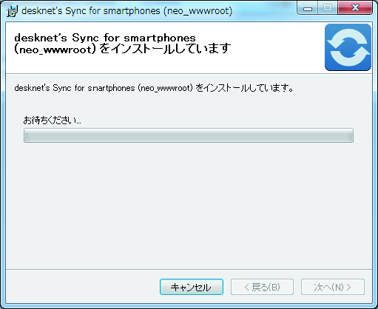Click the window's bottom frame border

(x=189, y=306)
